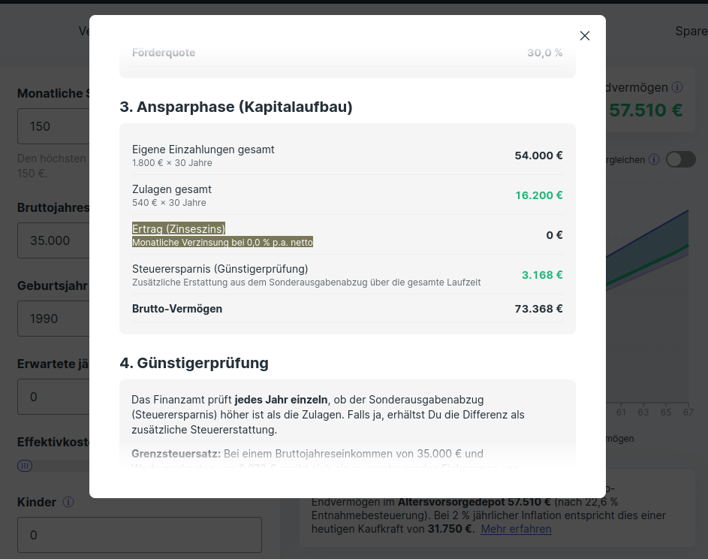This screenshot has width=708, height=559.
Task: Toggle the vergleichen switch
Action: coord(681,159)
